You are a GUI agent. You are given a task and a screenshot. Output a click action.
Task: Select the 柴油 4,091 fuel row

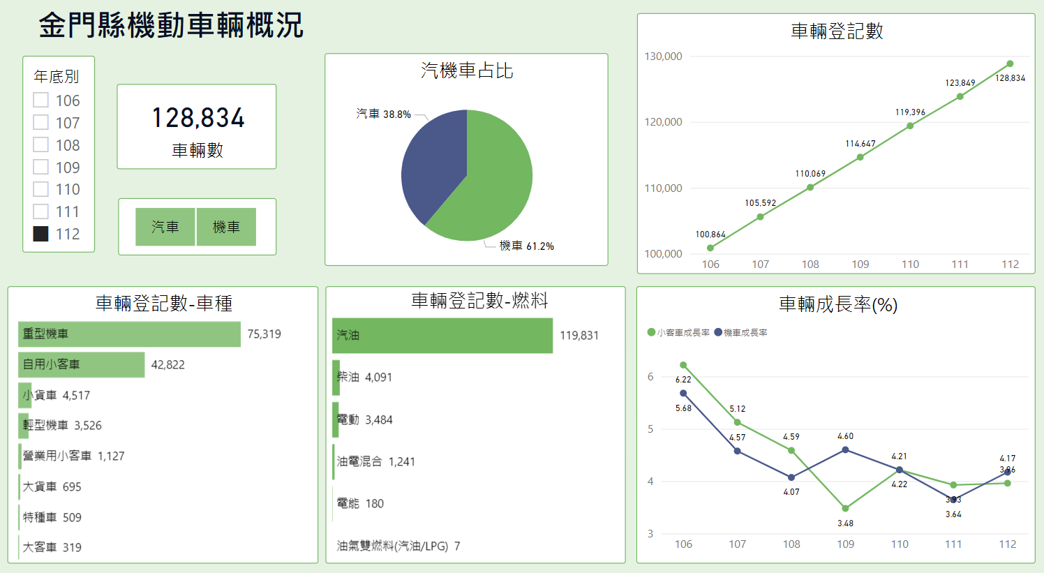pos(364,378)
